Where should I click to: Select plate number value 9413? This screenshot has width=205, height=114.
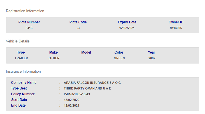29,28
